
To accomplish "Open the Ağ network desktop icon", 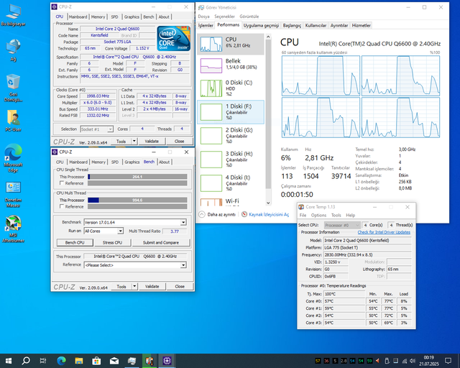I will 13,50.
